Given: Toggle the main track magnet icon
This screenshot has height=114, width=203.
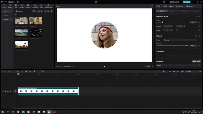Looking at the screenshot, I should coord(170,72).
